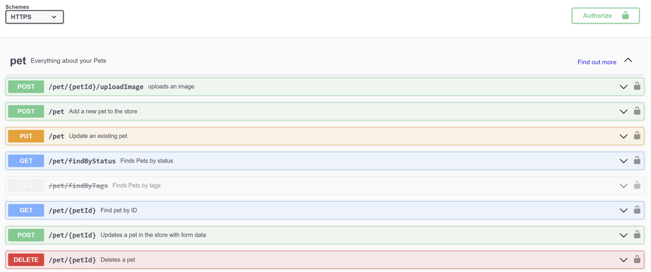Viewport: 651px width, 272px height.
Task: Expand PUT /pet endpoint using its chevron
Action: 623,136
